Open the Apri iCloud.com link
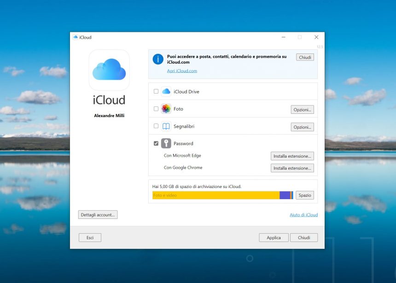 tap(182, 71)
